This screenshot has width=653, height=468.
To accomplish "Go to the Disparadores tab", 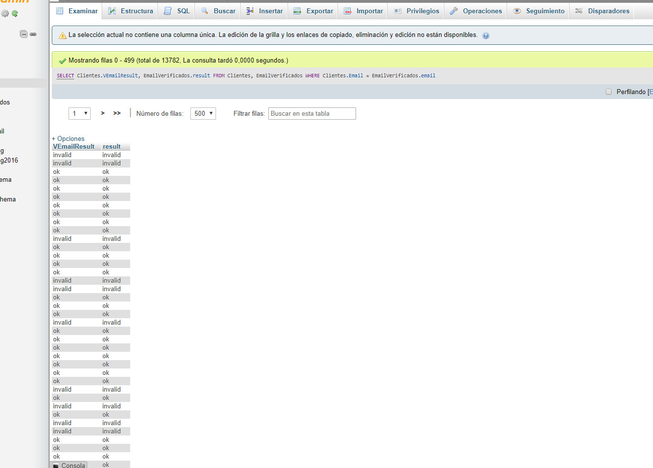I will point(602,11).
